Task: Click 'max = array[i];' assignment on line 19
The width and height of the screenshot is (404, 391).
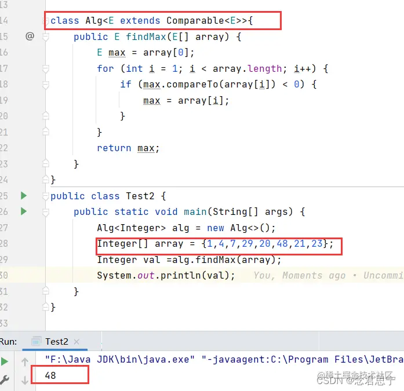Action: click(x=186, y=100)
